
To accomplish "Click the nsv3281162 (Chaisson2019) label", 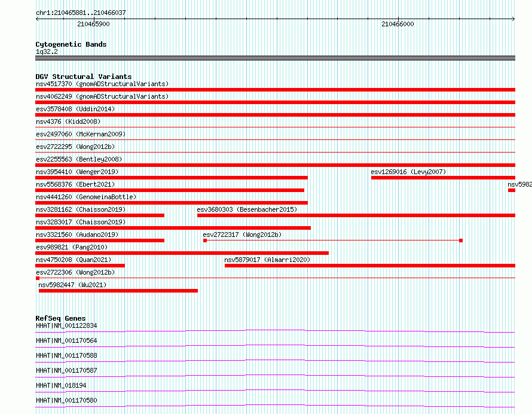I will point(81,209).
